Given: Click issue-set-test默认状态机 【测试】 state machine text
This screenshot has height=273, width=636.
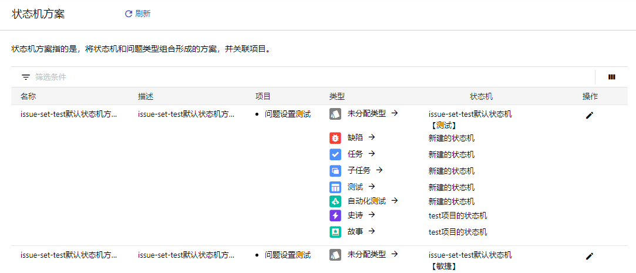Looking at the screenshot, I should point(470,120).
